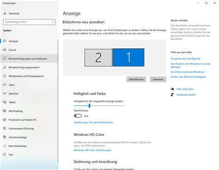Click the Akku battery icon
Image resolution: width=219 pixels, height=170 pixels.
pos(5,85)
